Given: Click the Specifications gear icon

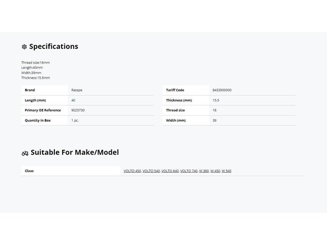Looking at the screenshot, I should [24, 47].
